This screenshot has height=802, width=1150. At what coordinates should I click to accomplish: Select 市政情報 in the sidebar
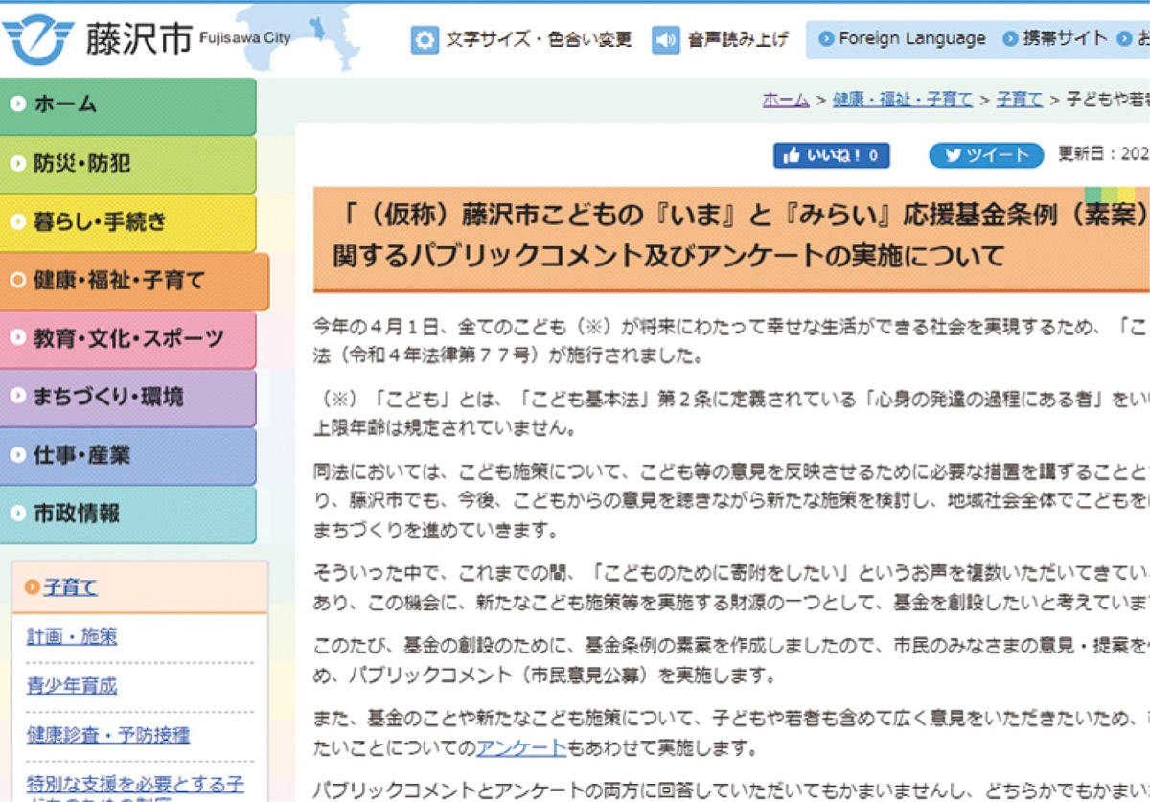pyautogui.click(x=127, y=514)
